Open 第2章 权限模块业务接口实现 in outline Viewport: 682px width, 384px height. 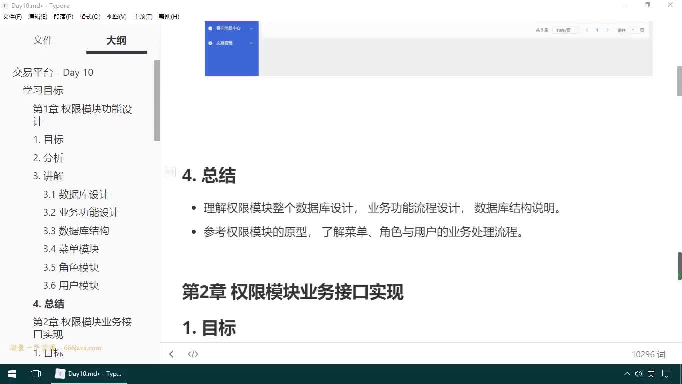(82, 328)
